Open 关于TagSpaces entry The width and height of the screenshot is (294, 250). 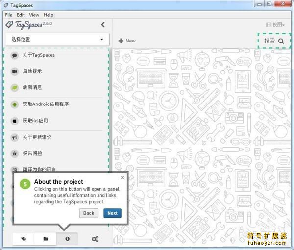[x=39, y=55]
